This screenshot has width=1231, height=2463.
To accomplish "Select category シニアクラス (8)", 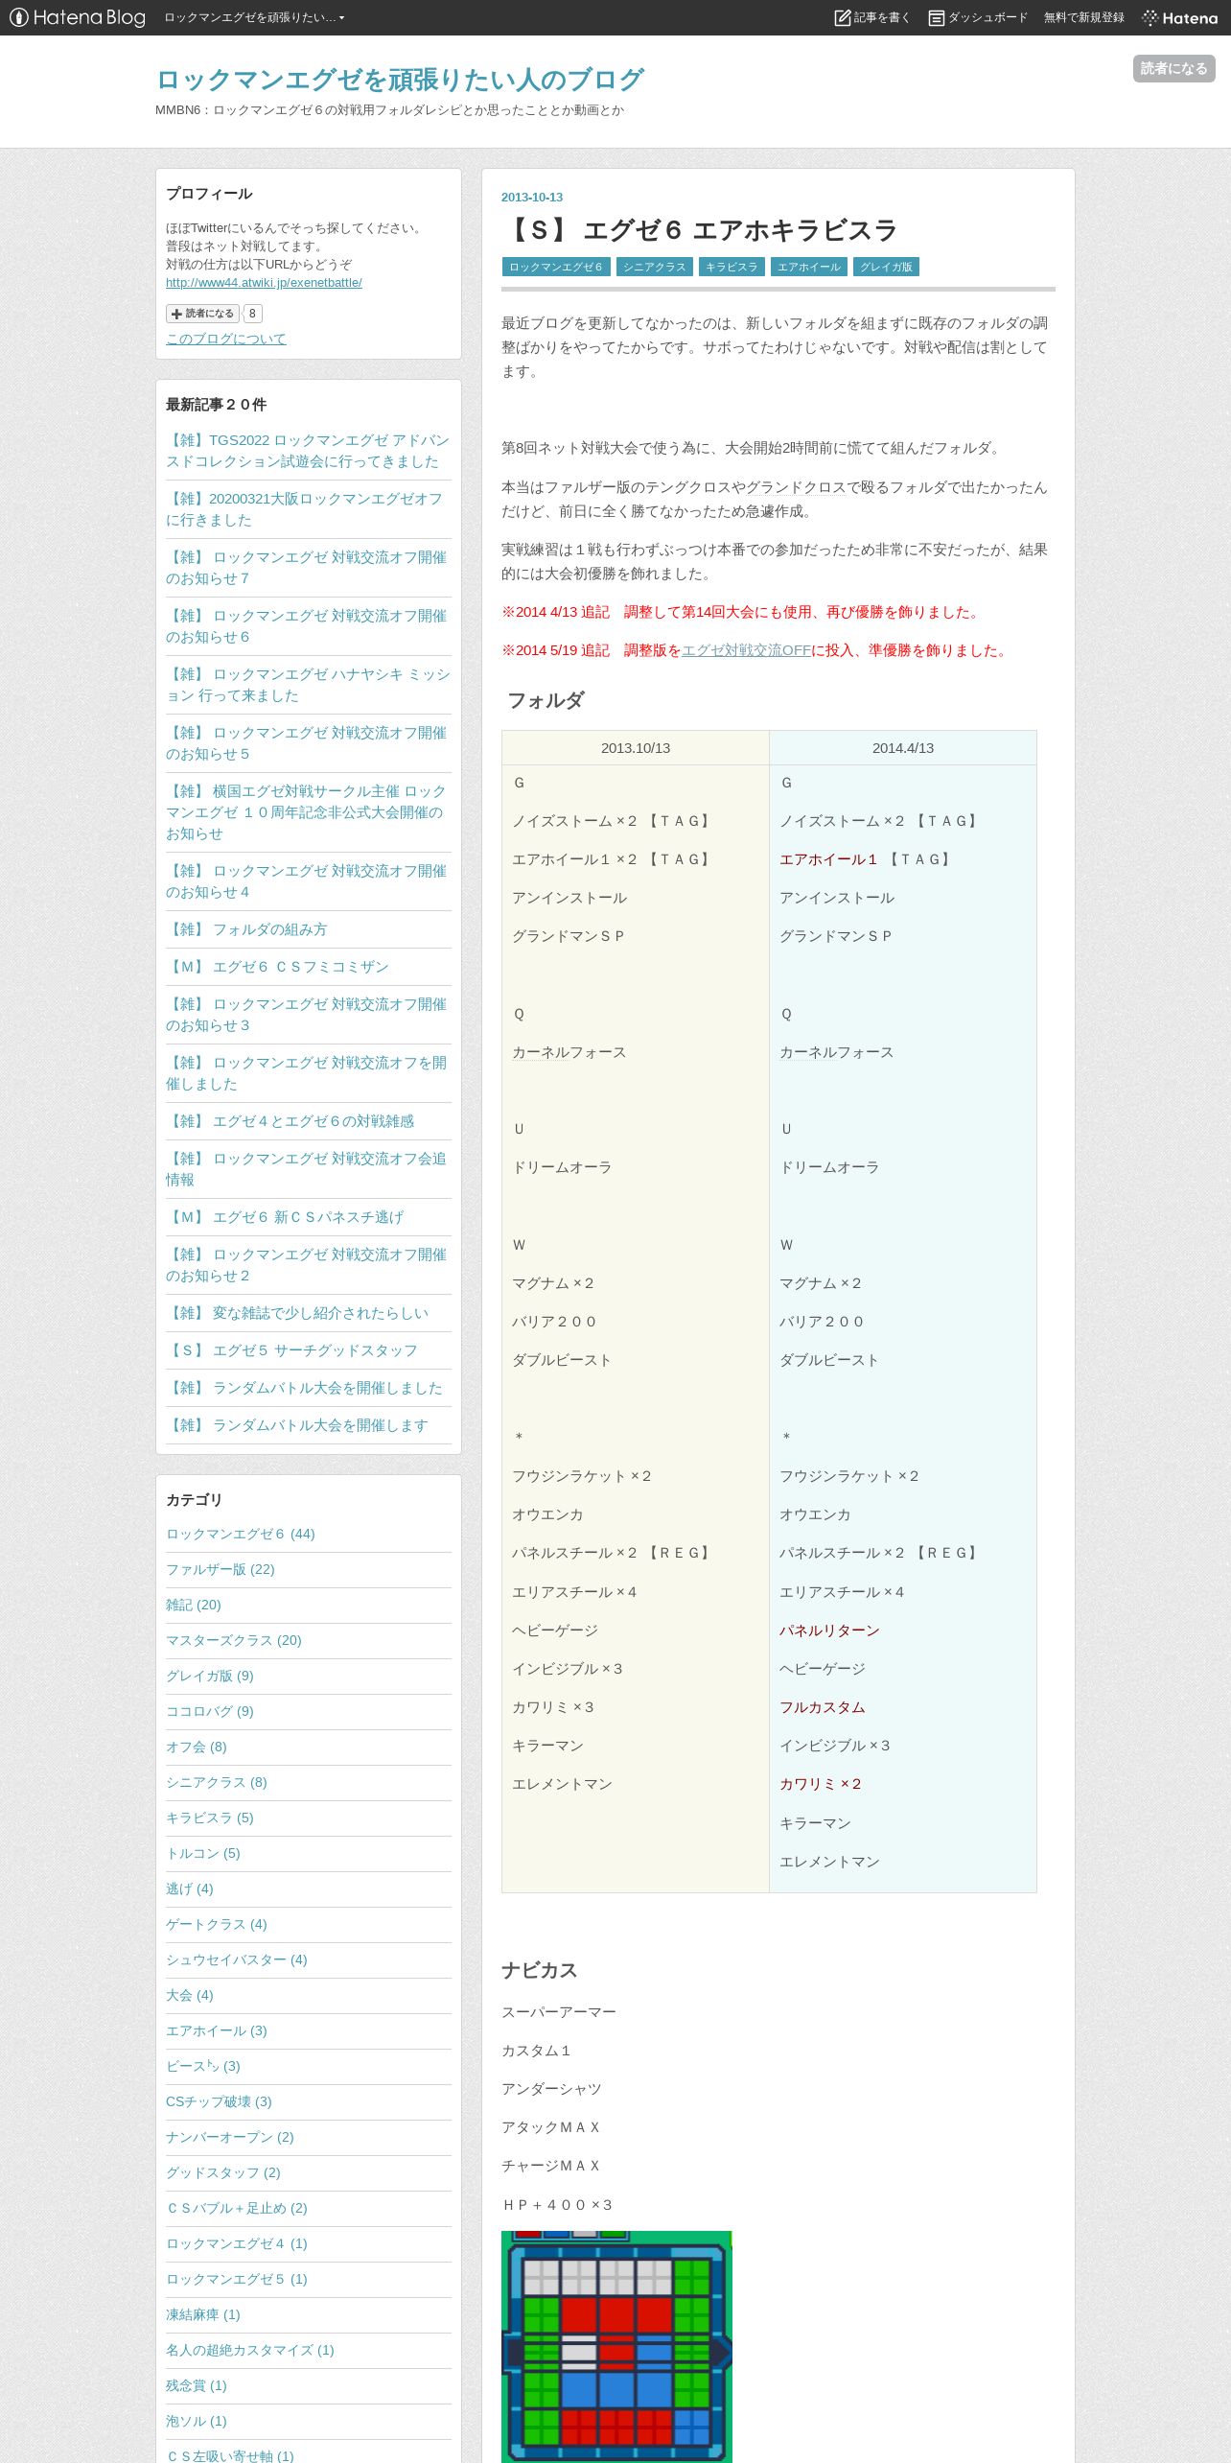I will 217,1782.
